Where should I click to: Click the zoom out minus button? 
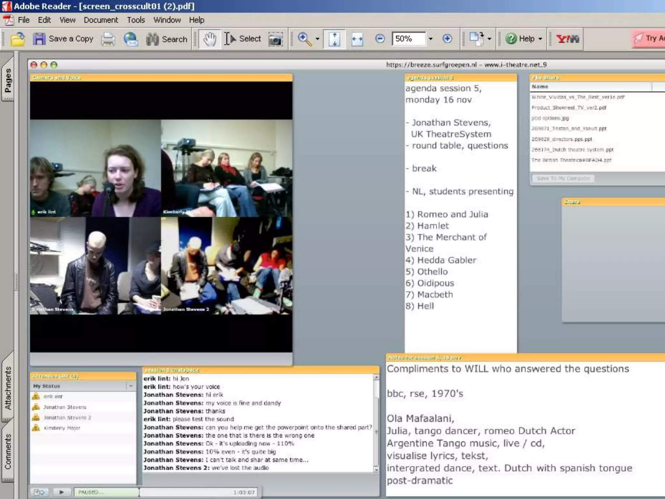click(380, 39)
